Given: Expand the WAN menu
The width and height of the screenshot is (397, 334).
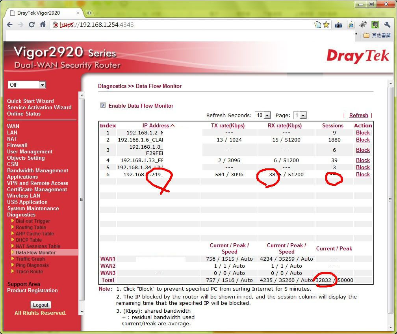Looking at the screenshot, I should [x=13, y=126].
